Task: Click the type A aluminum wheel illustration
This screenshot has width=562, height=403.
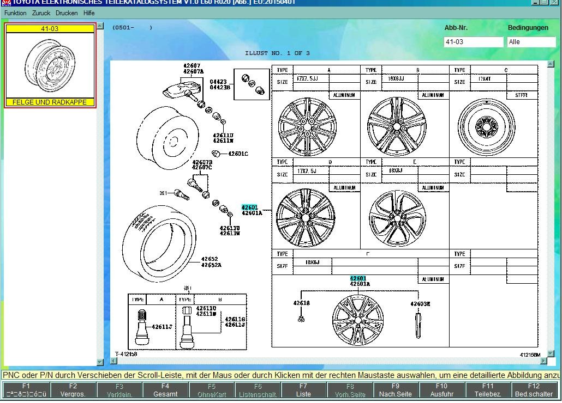Action: pyautogui.click(x=307, y=126)
